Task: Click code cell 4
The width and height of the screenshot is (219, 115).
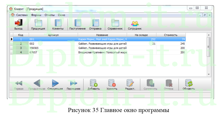Action: tap(21, 52)
